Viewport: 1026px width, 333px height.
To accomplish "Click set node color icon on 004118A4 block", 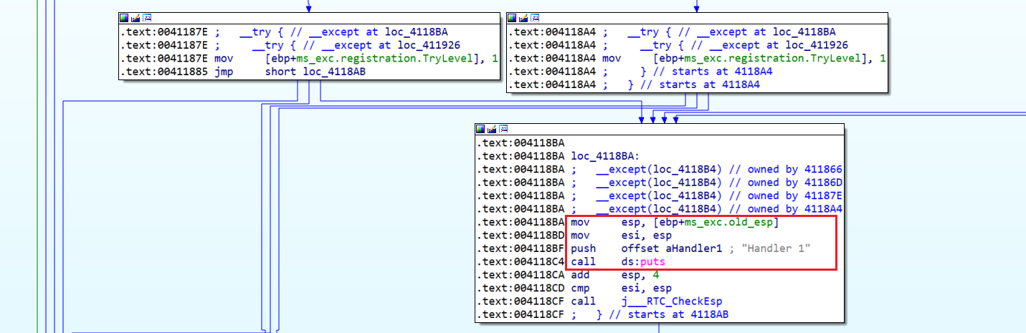I will (x=513, y=18).
